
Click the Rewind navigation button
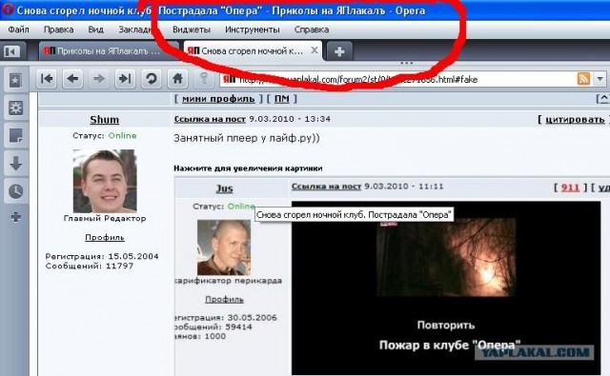pos(47,79)
